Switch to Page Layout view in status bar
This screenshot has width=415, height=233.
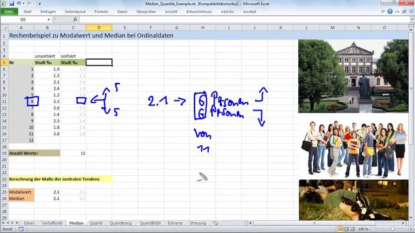click(346, 229)
